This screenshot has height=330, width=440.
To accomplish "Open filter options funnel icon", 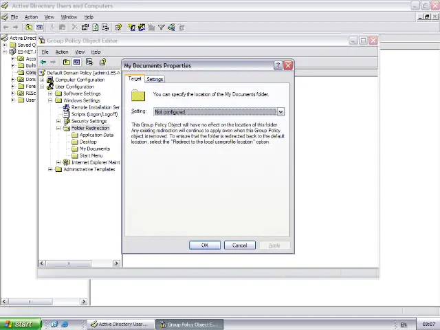I will tap(162, 27).
